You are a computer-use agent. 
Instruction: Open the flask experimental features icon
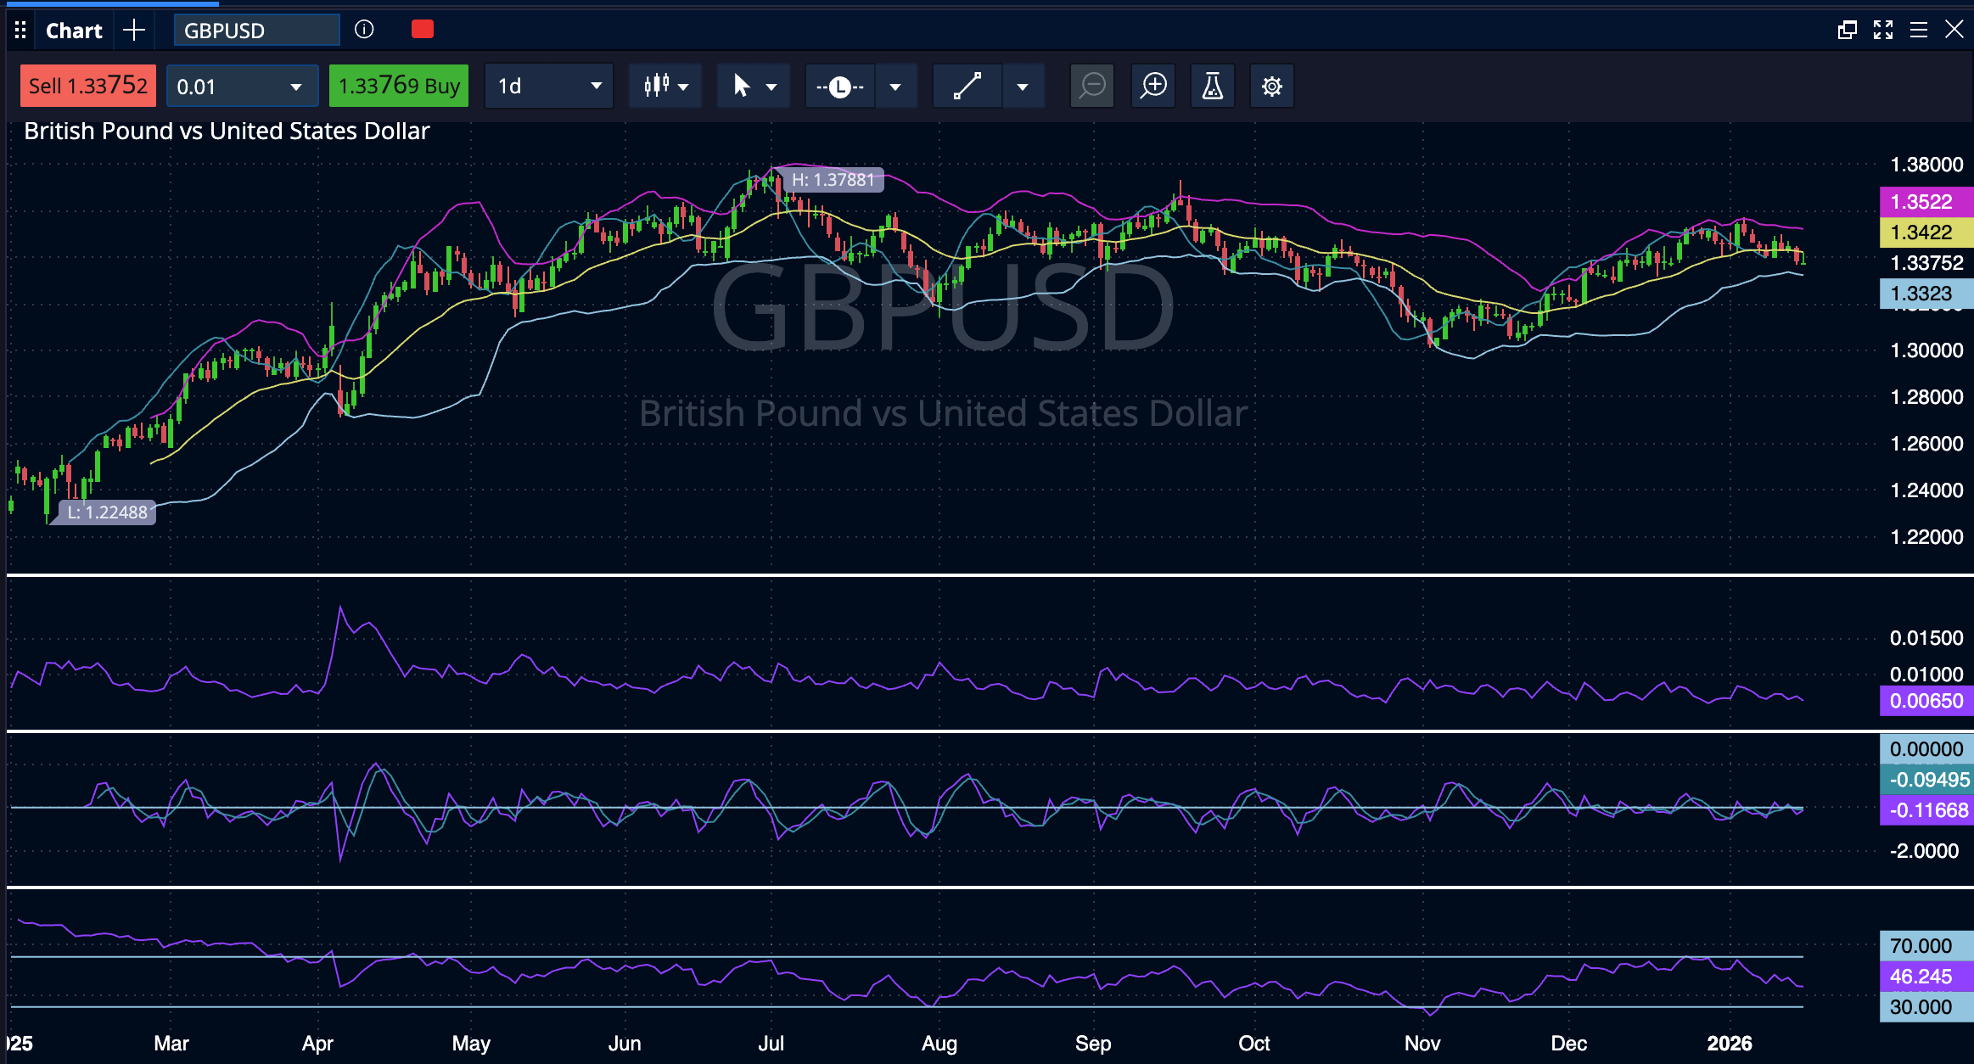(1212, 86)
